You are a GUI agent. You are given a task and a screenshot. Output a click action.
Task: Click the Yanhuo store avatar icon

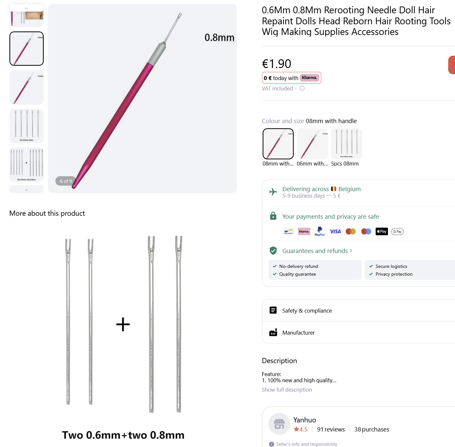279,424
